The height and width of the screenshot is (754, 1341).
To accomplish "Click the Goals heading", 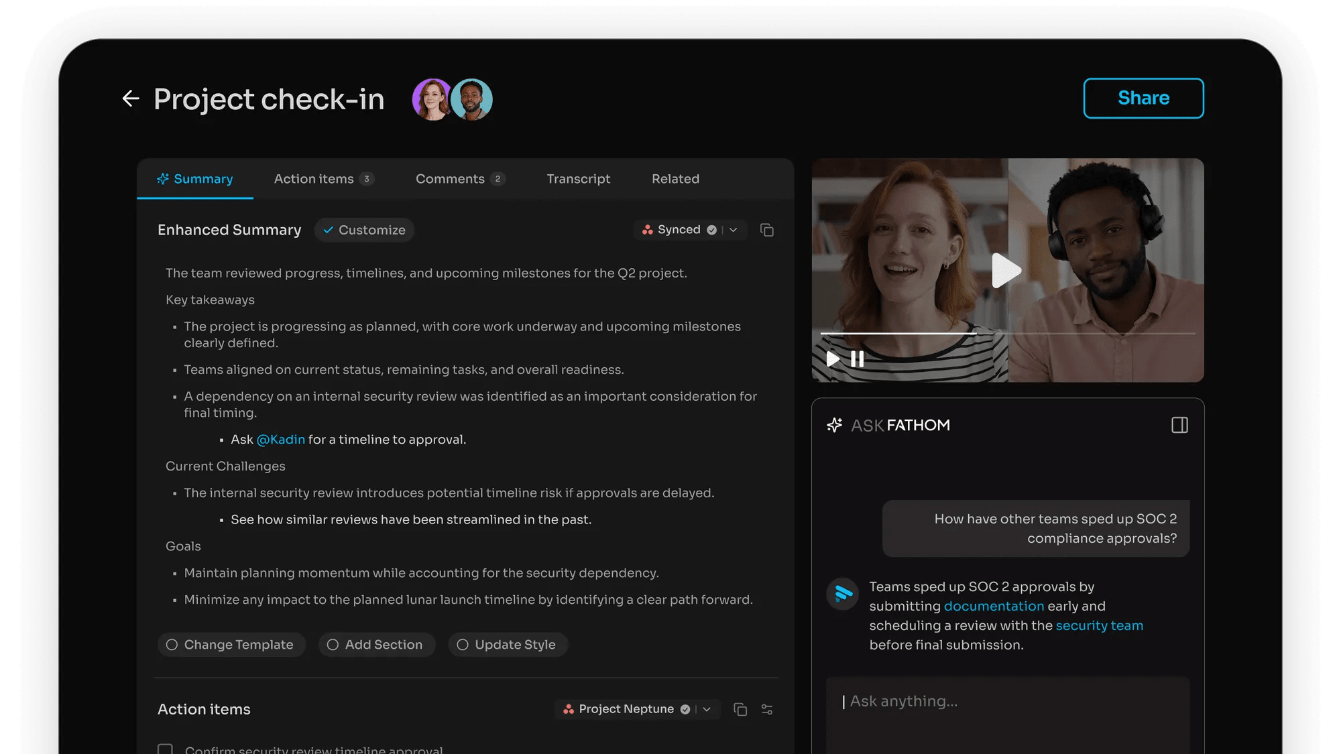I will [x=183, y=546].
